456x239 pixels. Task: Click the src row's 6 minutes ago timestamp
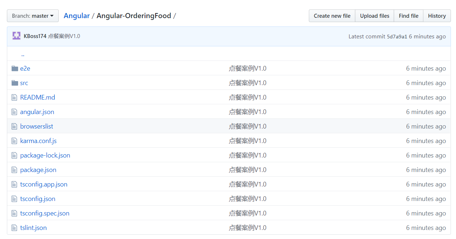[426, 83]
